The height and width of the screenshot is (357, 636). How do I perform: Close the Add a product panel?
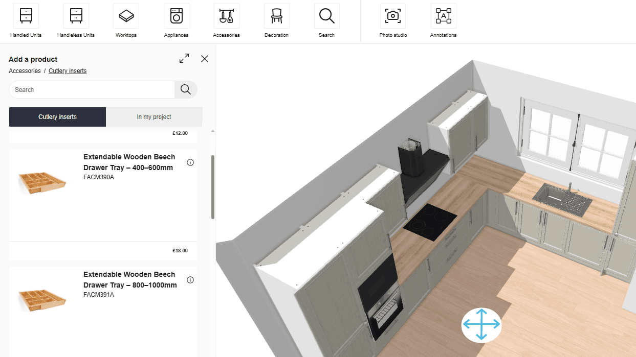(205, 59)
